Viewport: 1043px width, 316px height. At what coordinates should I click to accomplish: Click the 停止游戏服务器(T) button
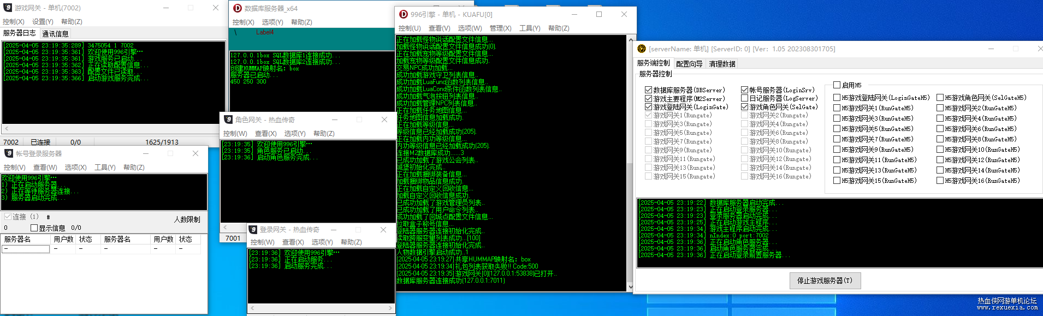tap(825, 281)
